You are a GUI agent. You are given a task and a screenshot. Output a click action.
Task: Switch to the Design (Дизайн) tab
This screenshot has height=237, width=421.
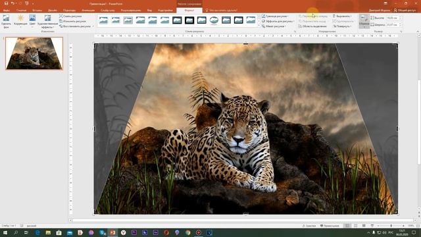point(53,11)
